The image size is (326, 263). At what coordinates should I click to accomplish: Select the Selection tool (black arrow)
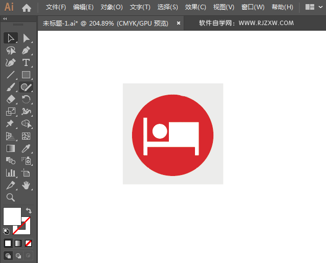[11, 38]
